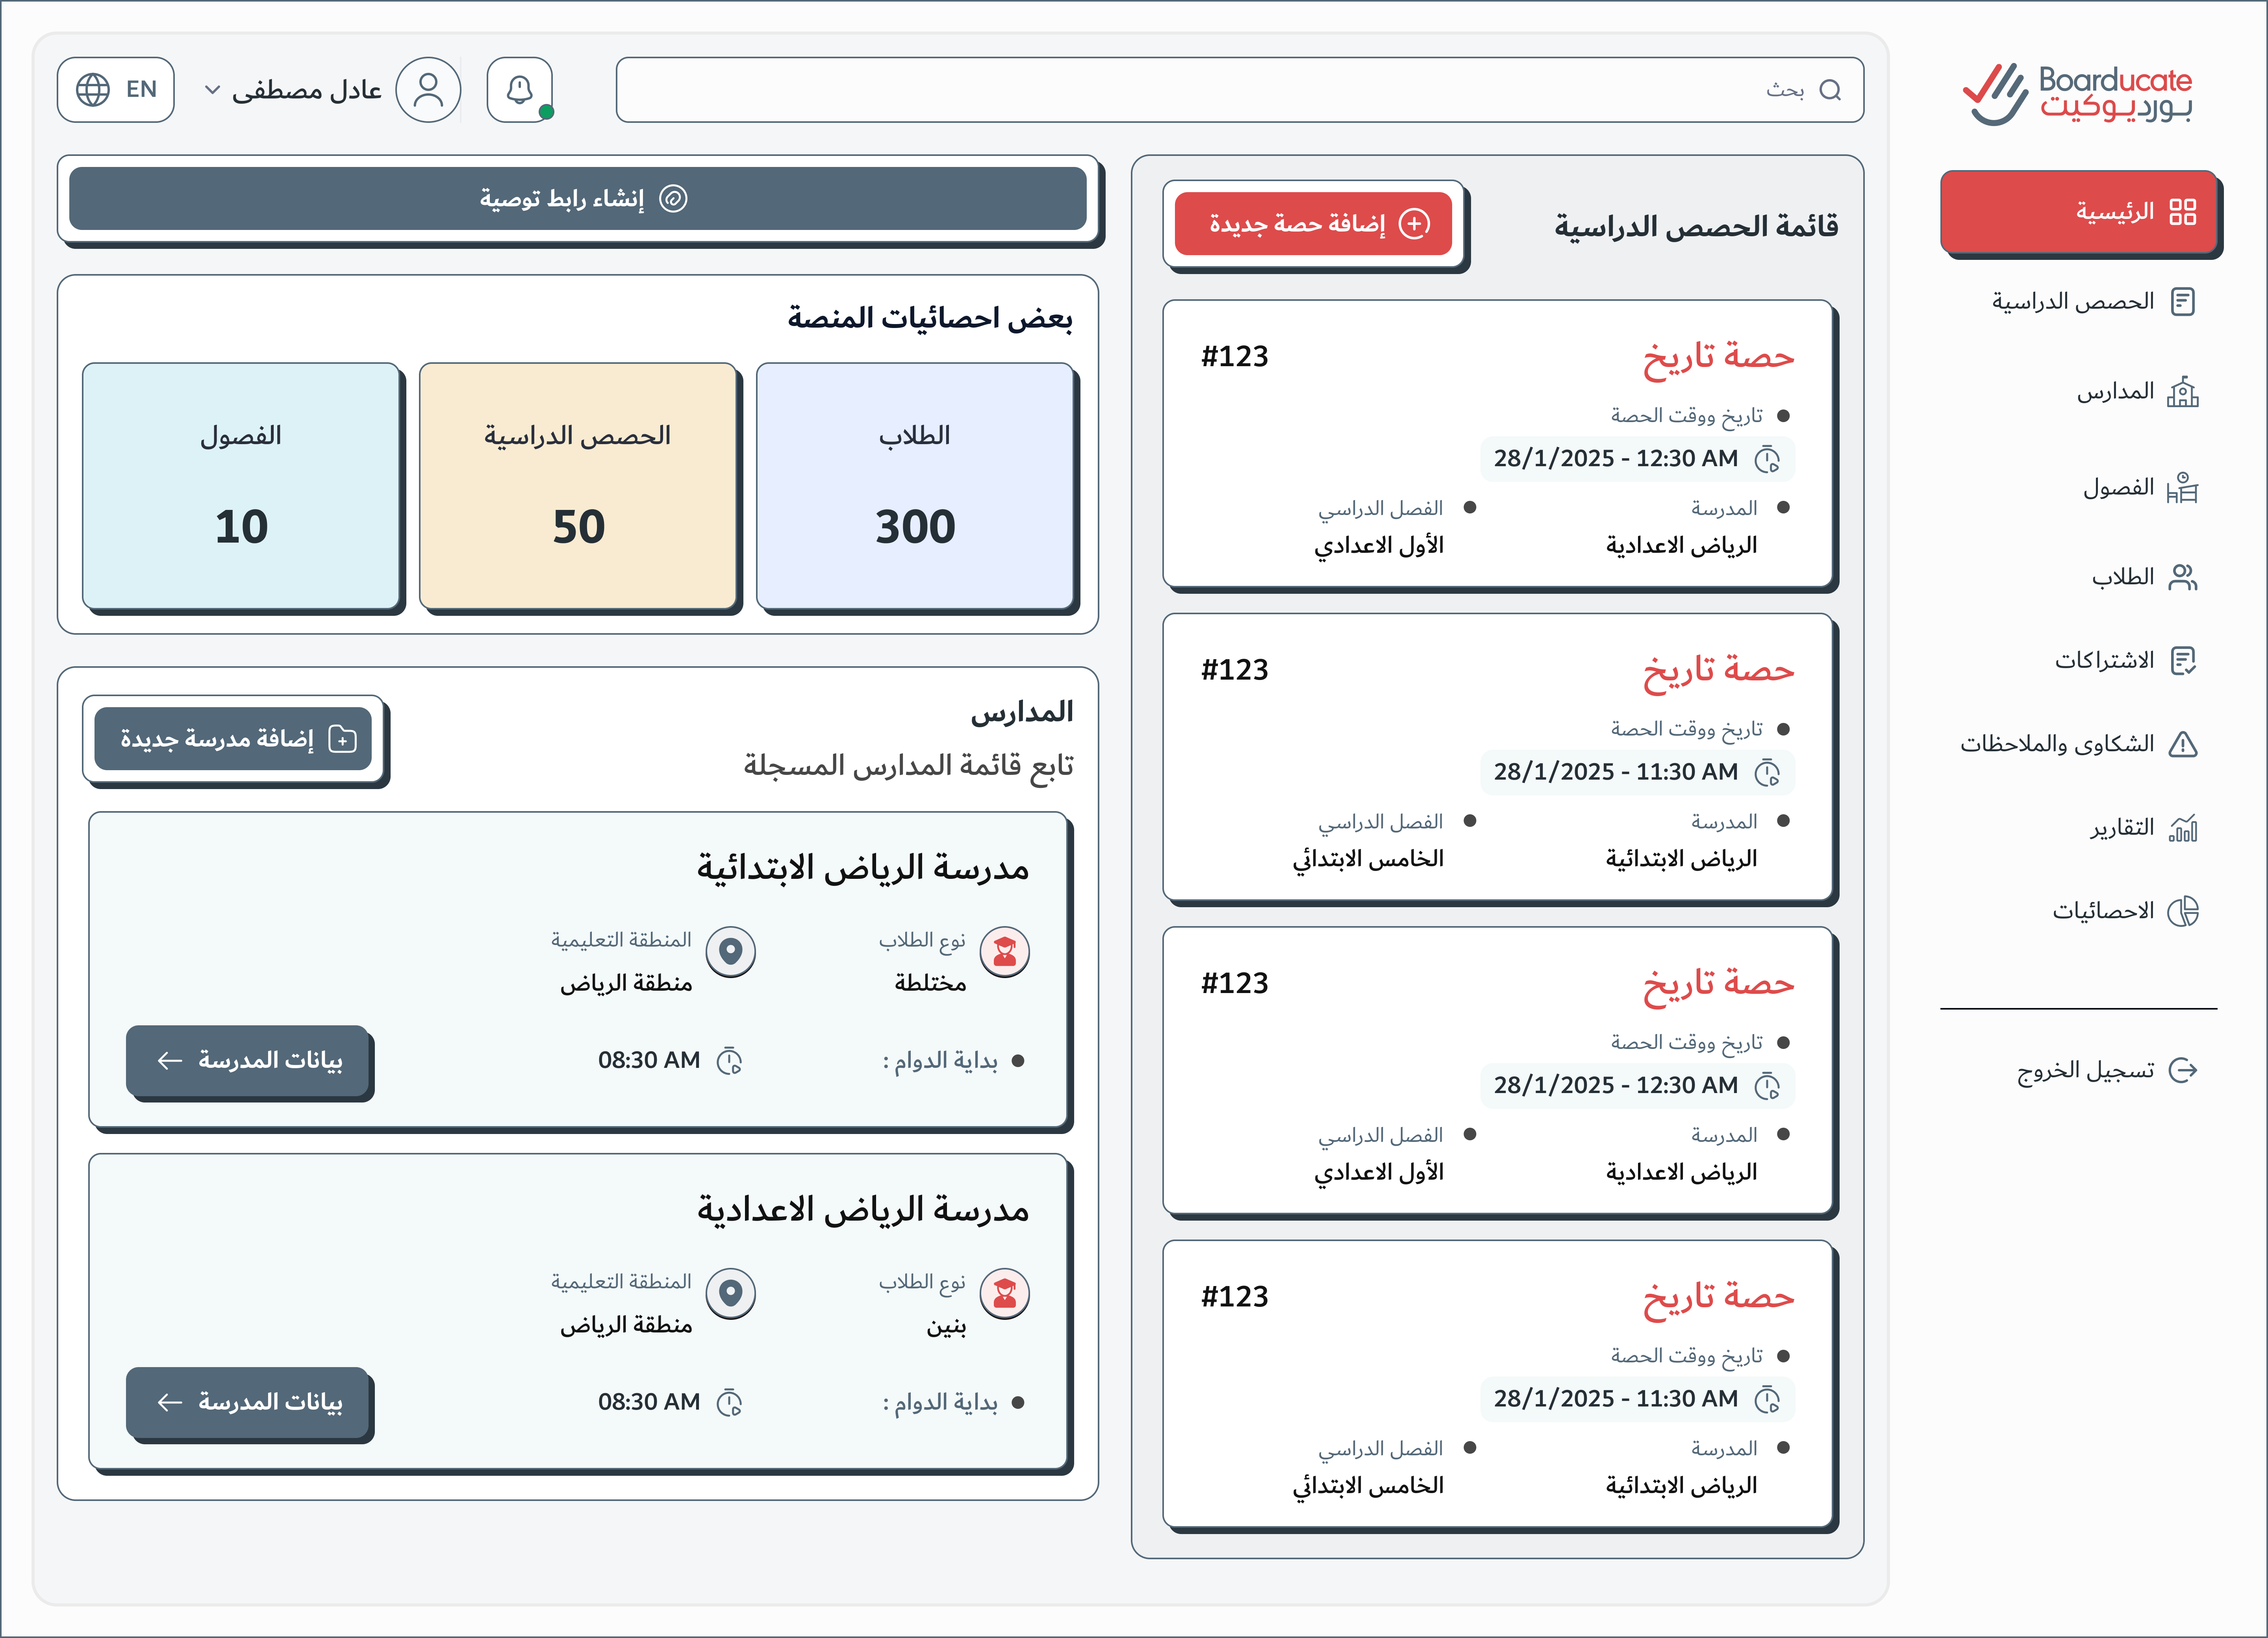
Task: Click the الاحصائيات pie chart icon
Action: [x=2183, y=911]
